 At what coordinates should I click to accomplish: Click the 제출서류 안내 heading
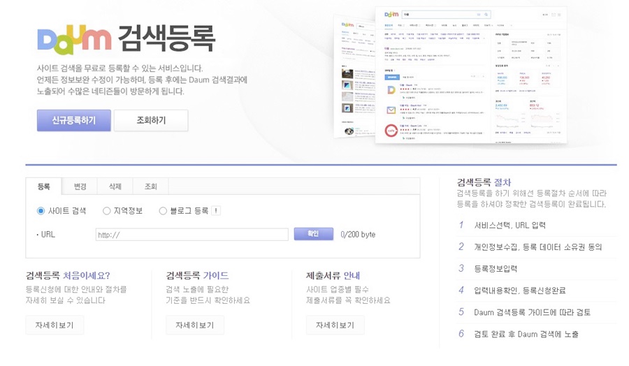coord(333,275)
